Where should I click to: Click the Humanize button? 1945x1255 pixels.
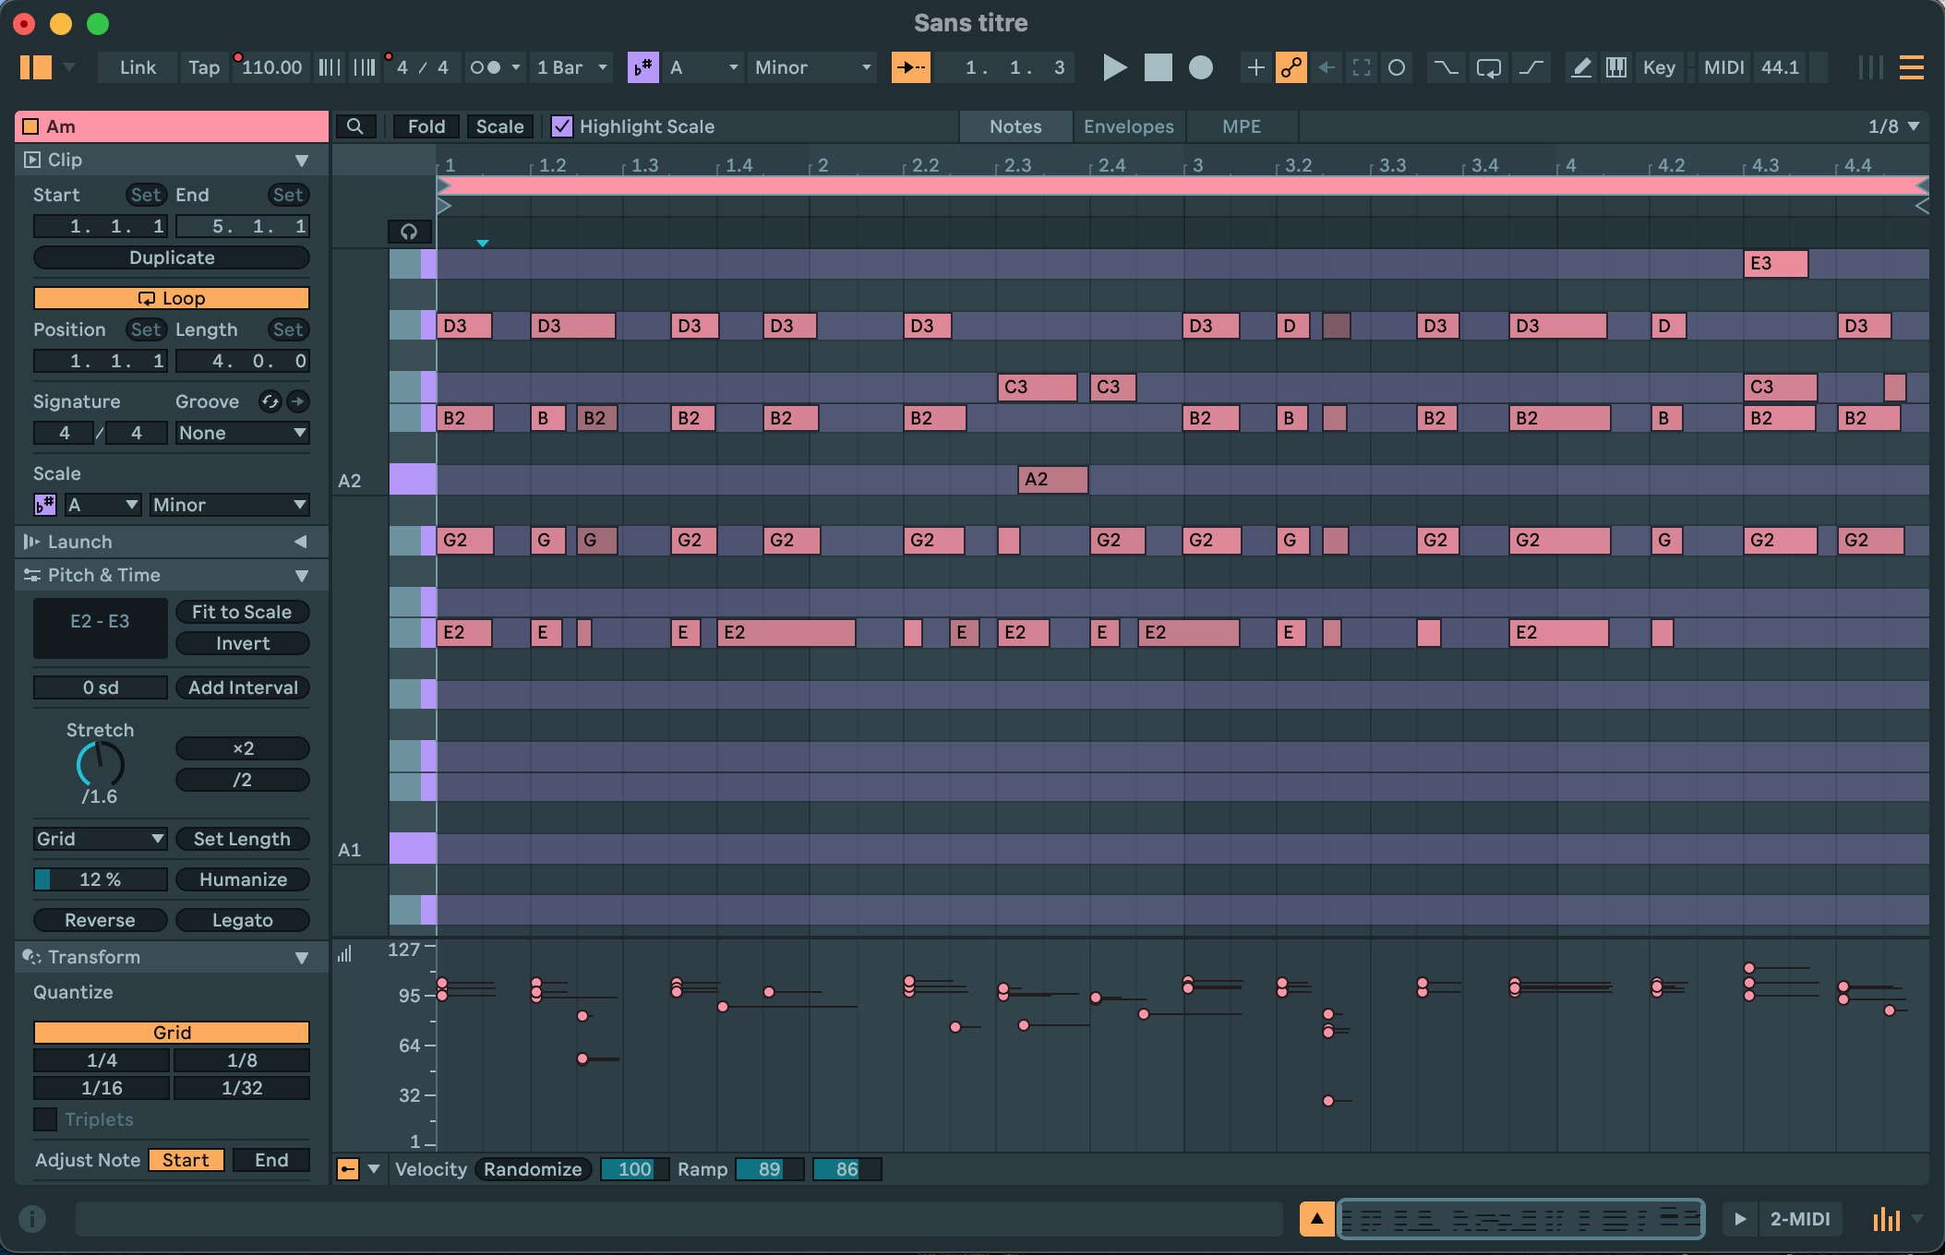[x=243, y=879]
